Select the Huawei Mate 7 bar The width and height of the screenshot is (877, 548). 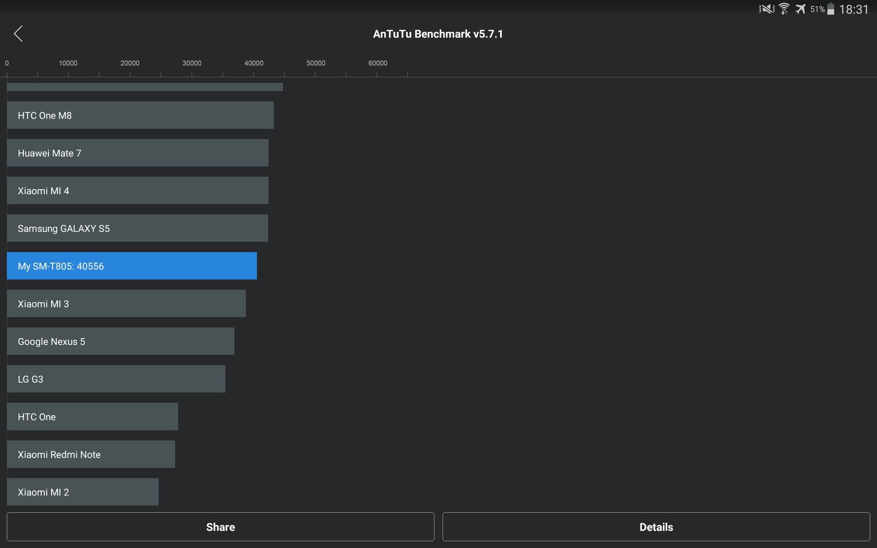pos(137,153)
